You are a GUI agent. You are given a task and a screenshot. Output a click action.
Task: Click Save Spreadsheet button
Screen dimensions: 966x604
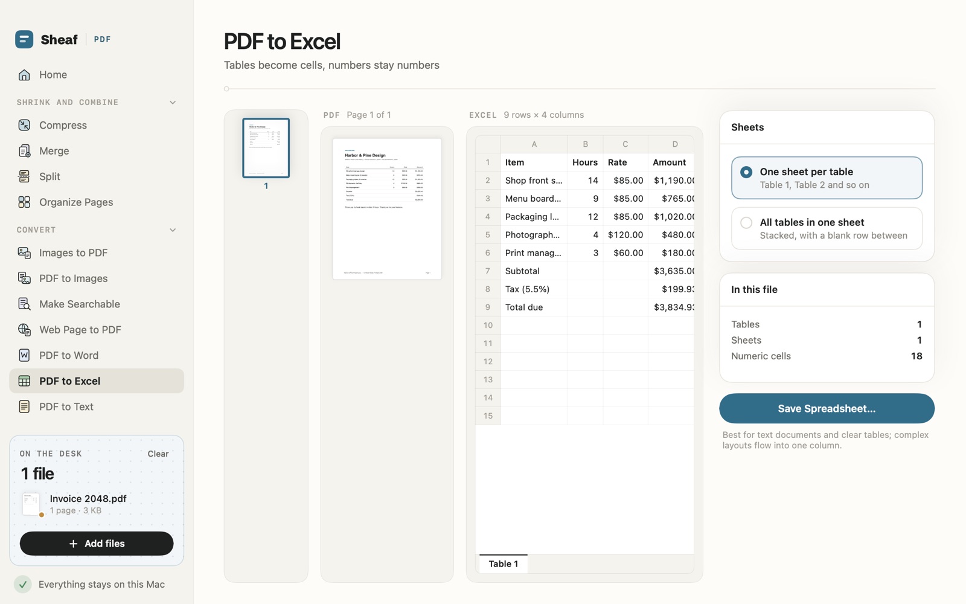coord(827,408)
